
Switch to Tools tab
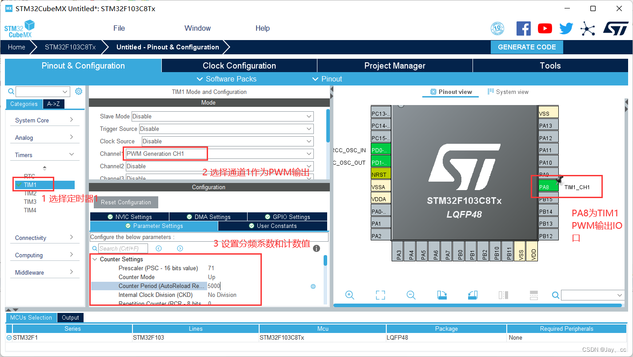550,65
